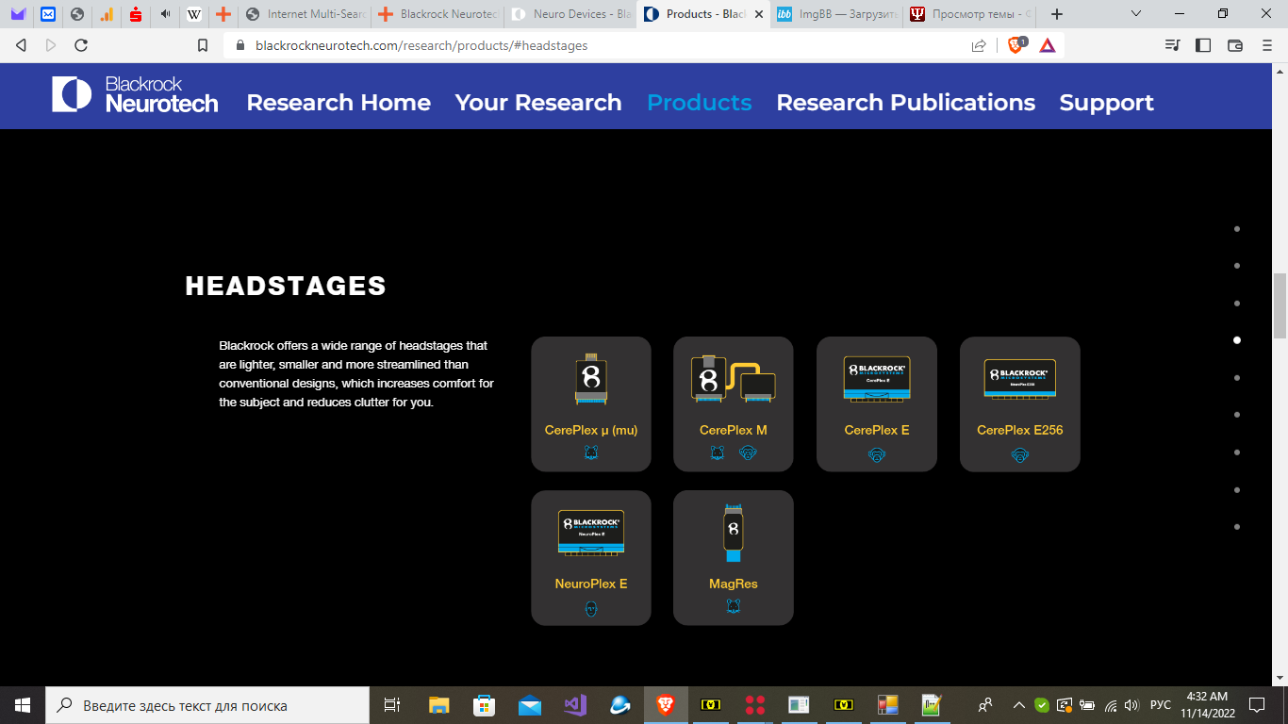Screen dimensions: 1288x724
Task: Bookmark this page
Action: click(x=203, y=45)
